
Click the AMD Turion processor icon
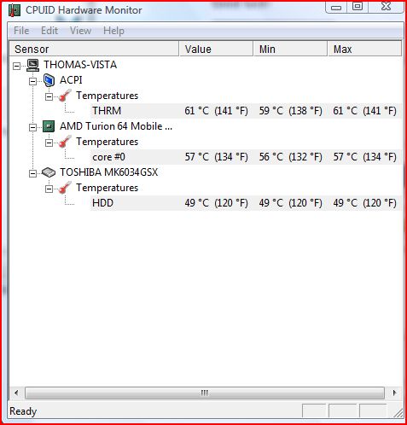[x=49, y=126]
